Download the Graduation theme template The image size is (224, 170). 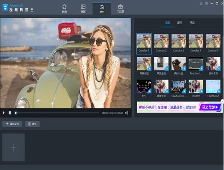[184, 91]
